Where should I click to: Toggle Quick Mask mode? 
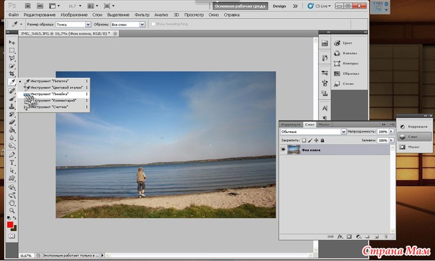pos(11,236)
